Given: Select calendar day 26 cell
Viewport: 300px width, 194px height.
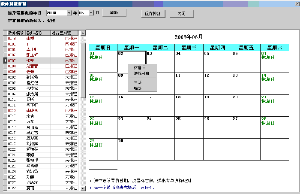Looking at the screenshot, I should (218, 127).
